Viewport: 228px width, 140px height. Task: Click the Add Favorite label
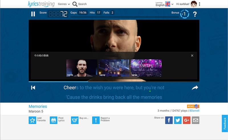pos(41,119)
